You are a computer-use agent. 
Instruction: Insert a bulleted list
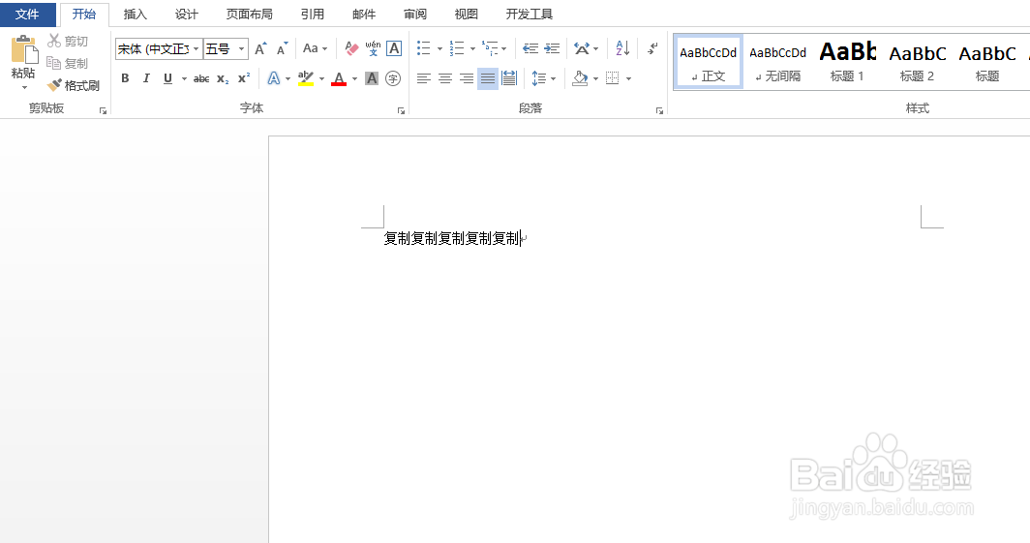click(424, 48)
